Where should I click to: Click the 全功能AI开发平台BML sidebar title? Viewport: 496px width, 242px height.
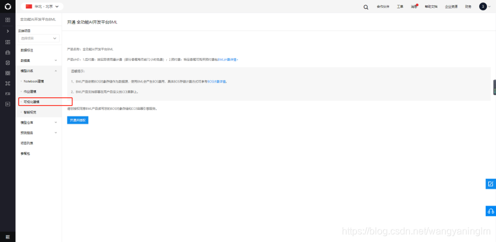pos(38,19)
